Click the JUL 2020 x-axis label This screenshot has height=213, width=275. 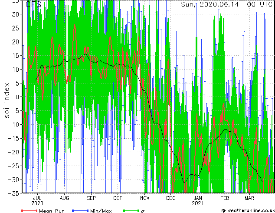(x=37, y=201)
